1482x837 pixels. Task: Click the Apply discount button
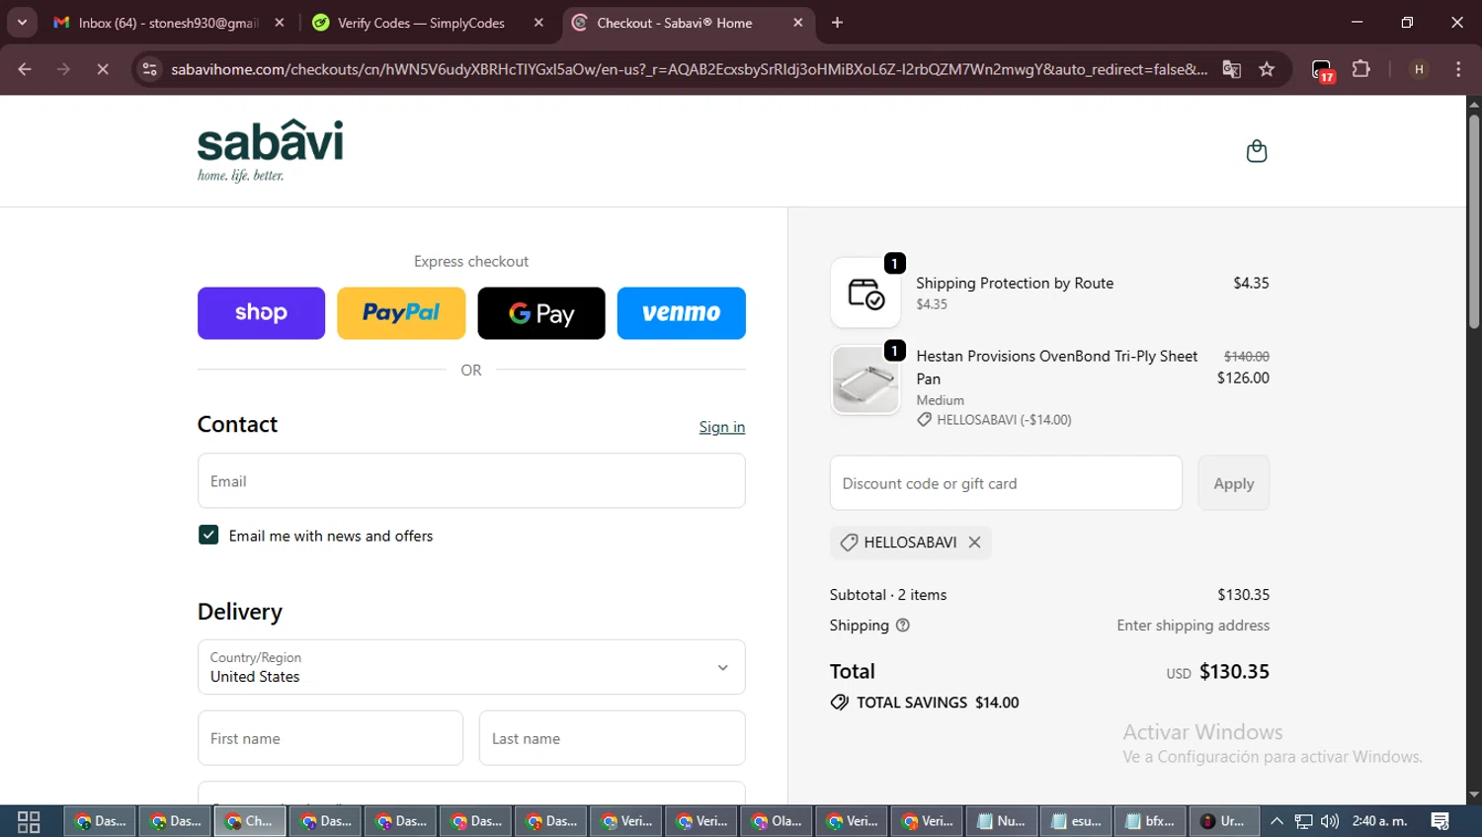pyautogui.click(x=1234, y=483)
